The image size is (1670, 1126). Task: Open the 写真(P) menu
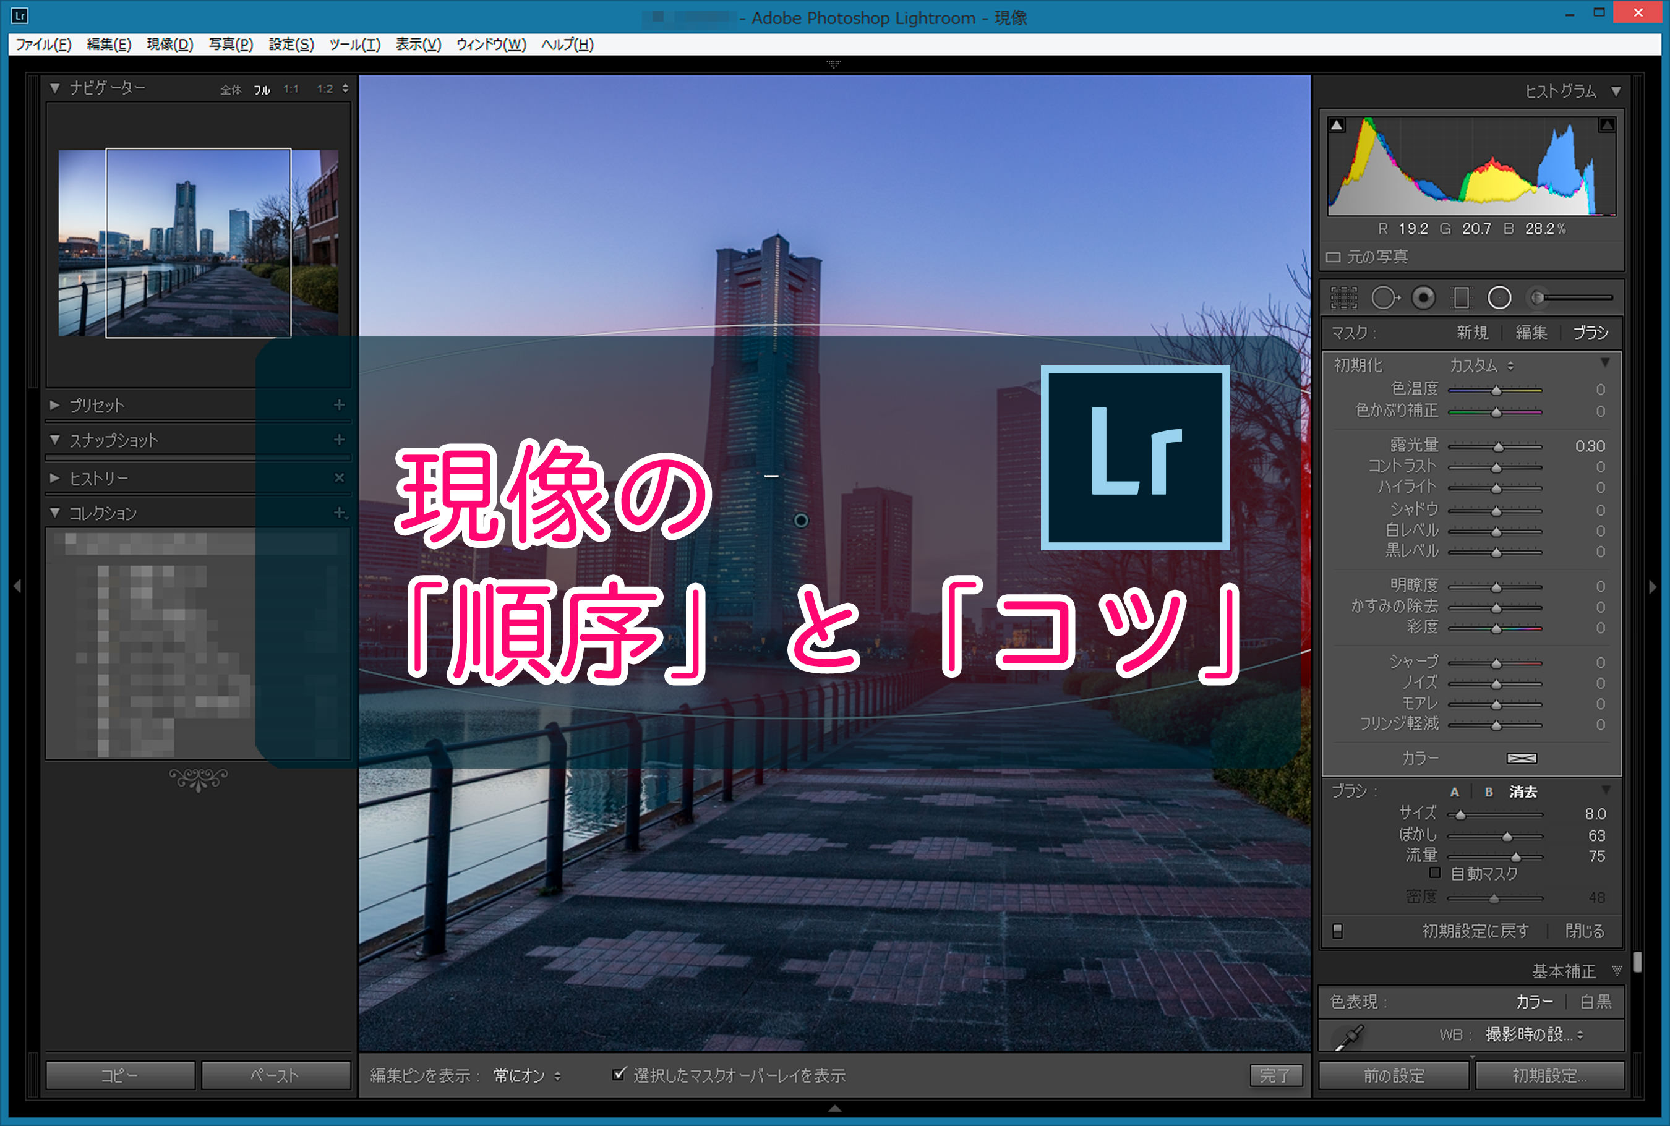231,45
